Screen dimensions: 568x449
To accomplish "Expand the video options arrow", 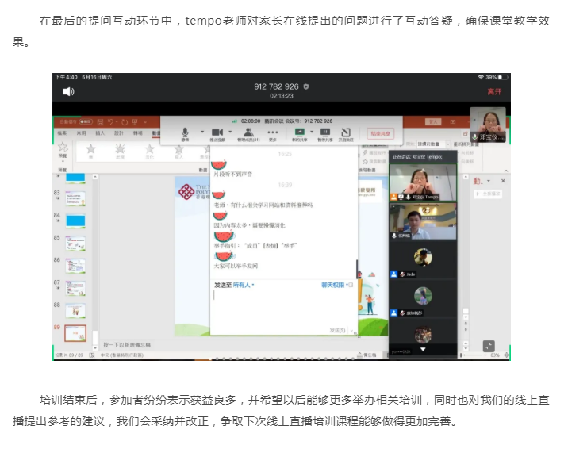I will [231, 132].
